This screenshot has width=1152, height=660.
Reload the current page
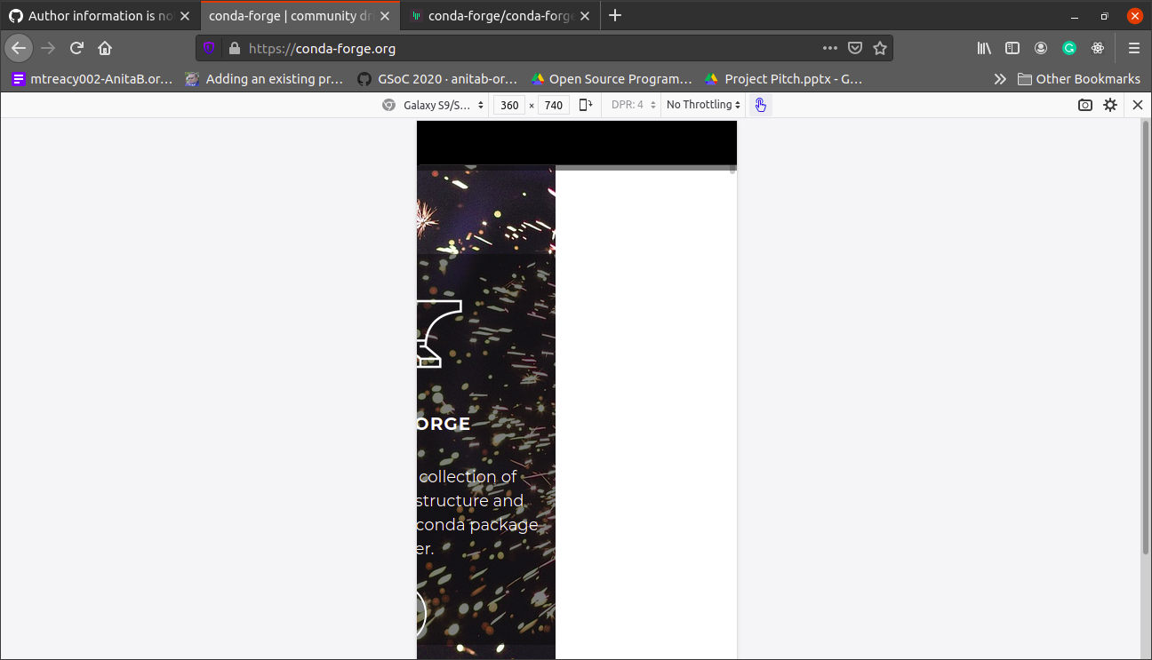tap(76, 48)
